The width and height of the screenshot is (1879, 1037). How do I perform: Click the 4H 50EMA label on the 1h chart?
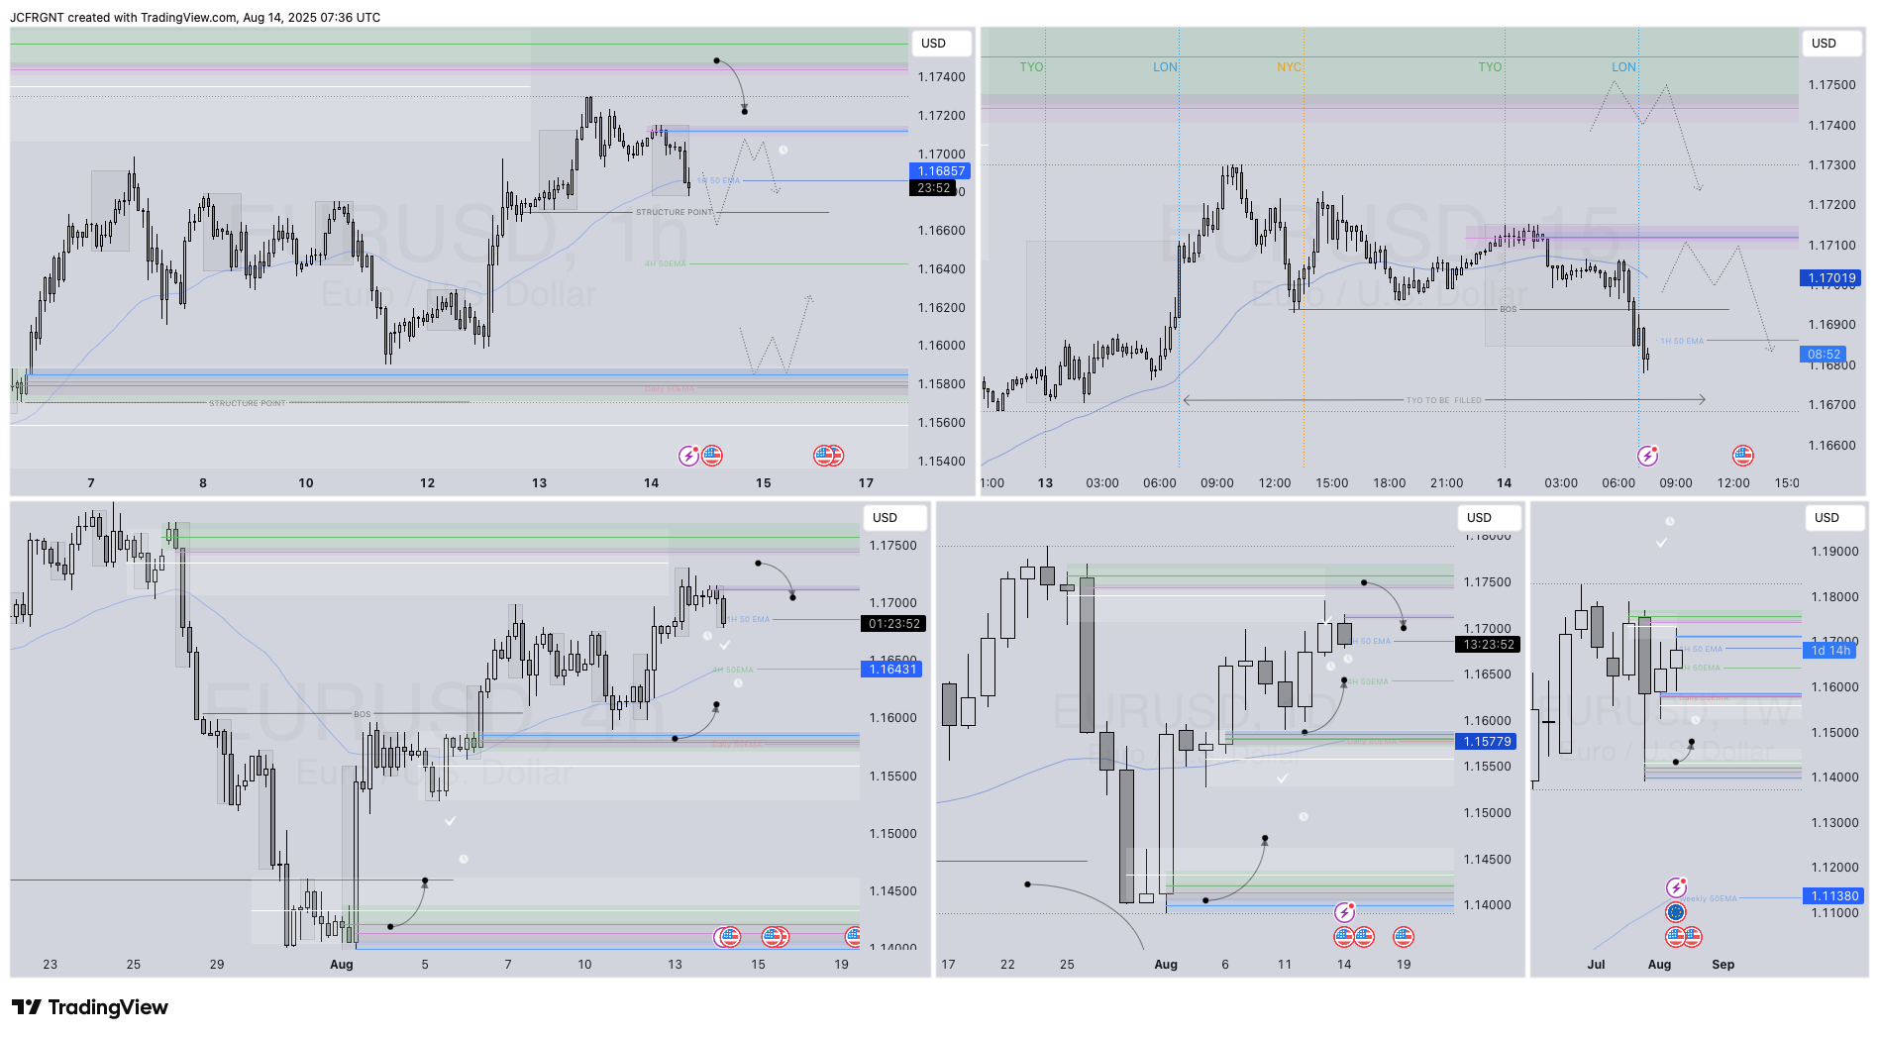665,264
